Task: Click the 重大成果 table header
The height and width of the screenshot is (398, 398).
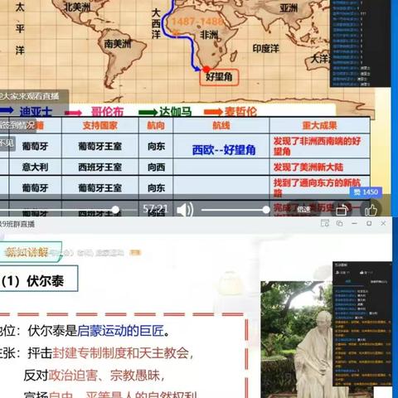Action: pyautogui.click(x=320, y=126)
